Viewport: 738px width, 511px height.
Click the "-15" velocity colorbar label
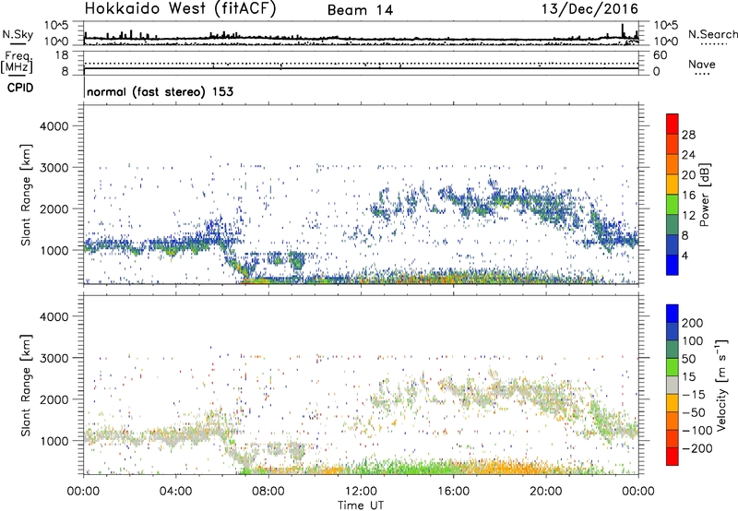694,395
